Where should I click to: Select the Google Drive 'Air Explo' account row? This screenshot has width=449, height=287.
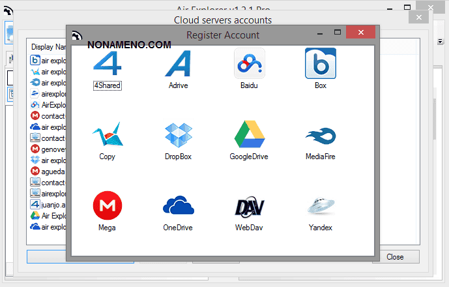click(x=48, y=216)
